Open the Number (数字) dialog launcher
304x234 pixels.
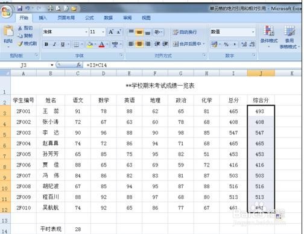click(x=254, y=55)
